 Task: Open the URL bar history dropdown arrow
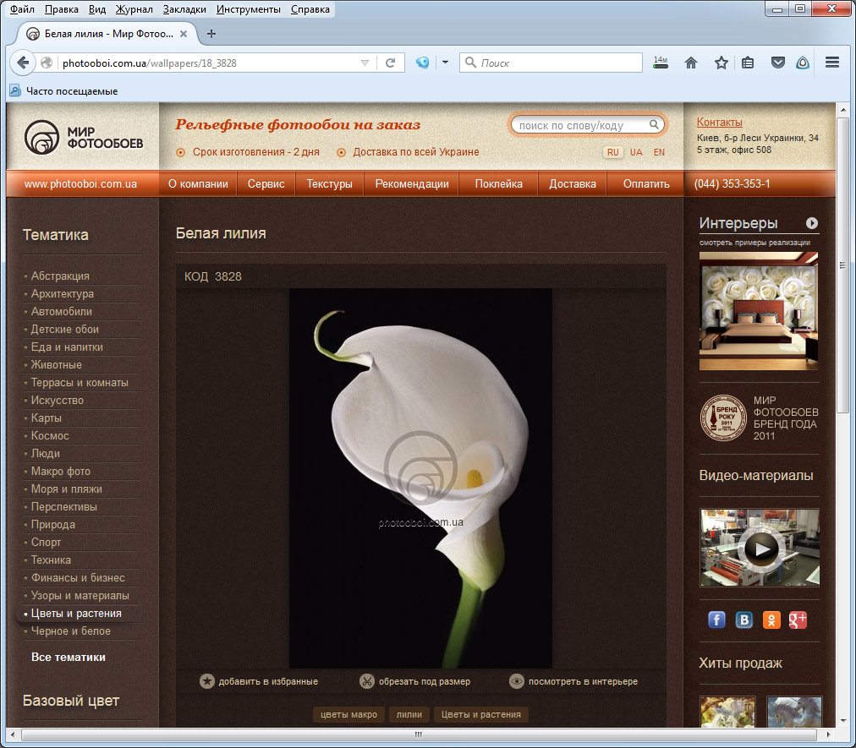click(x=365, y=63)
